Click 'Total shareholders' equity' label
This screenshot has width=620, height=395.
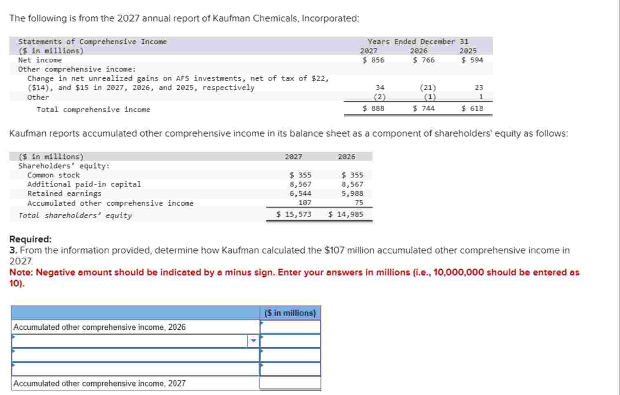[75, 215]
